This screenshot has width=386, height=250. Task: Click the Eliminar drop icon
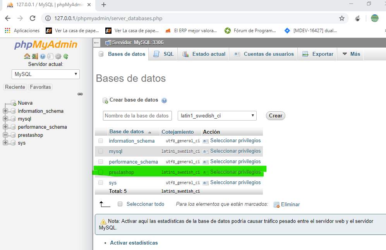[276, 205]
